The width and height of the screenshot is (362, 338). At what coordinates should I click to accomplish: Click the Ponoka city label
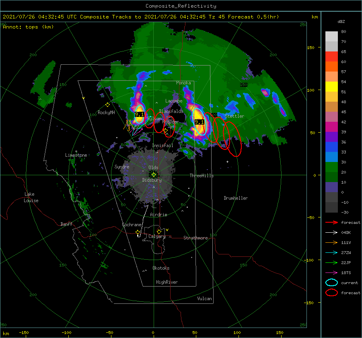(x=183, y=83)
